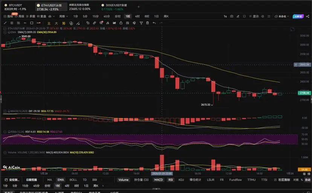Click the 定位到 locate button
Image resolution: width=312 pixels, height=193 pixels.
pyautogui.click(x=12, y=180)
